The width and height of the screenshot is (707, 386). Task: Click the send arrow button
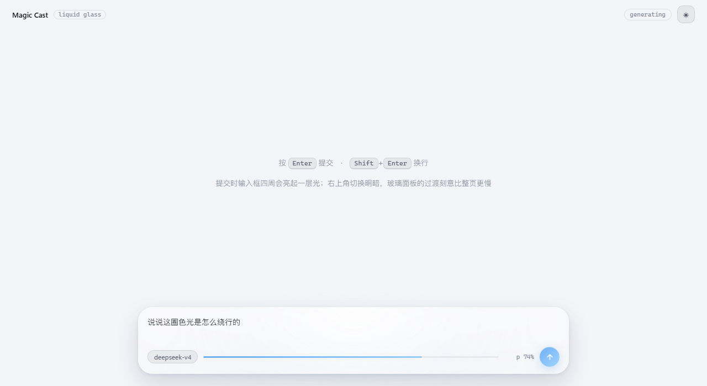point(550,357)
